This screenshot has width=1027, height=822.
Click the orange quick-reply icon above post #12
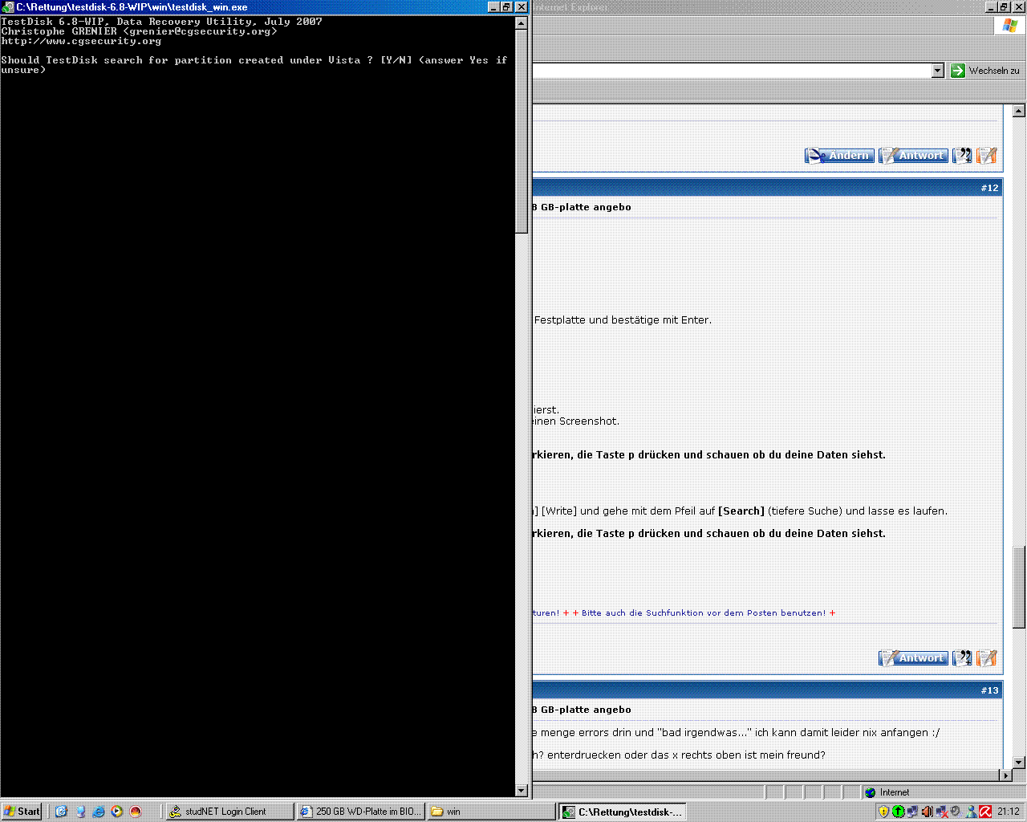[x=987, y=155]
